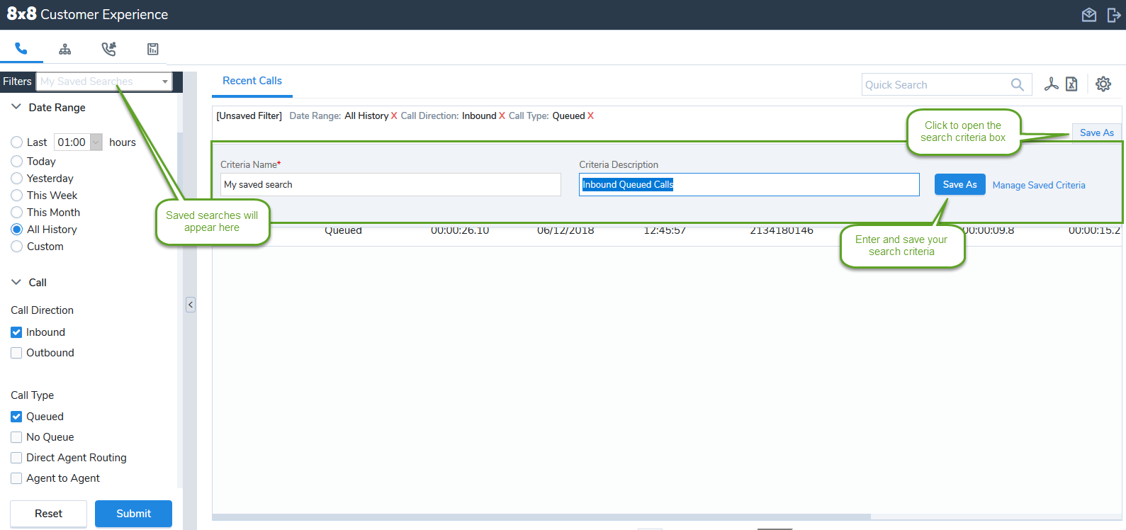The width and height of the screenshot is (1126, 530).
Task: Remove the Date Range All History filter
Action: (x=394, y=116)
